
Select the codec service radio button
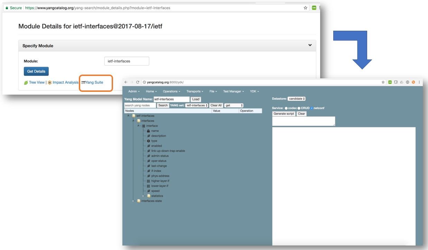pos(286,108)
